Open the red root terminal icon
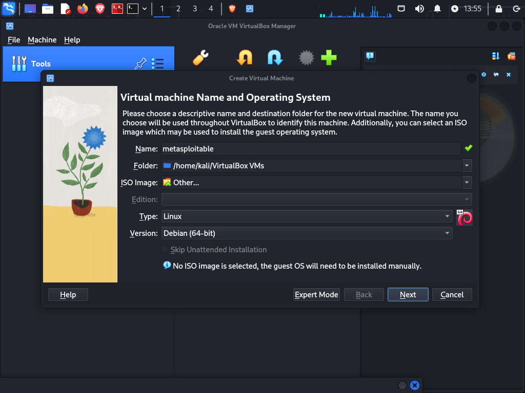This screenshot has width=525, height=393. pyautogui.click(x=117, y=9)
